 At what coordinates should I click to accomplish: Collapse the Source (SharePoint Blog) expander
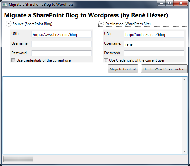point(9,24)
